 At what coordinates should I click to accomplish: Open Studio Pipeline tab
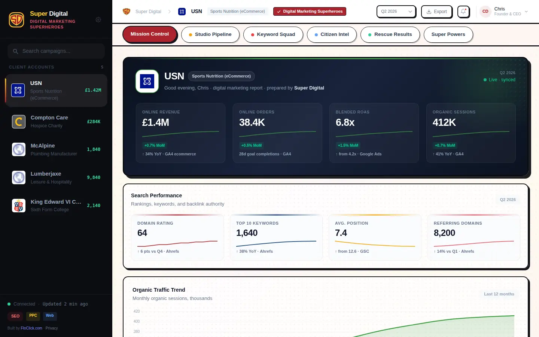tap(210, 34)
